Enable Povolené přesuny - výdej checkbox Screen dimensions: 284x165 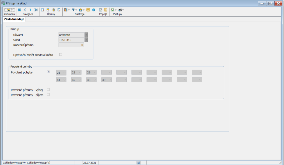48,89
